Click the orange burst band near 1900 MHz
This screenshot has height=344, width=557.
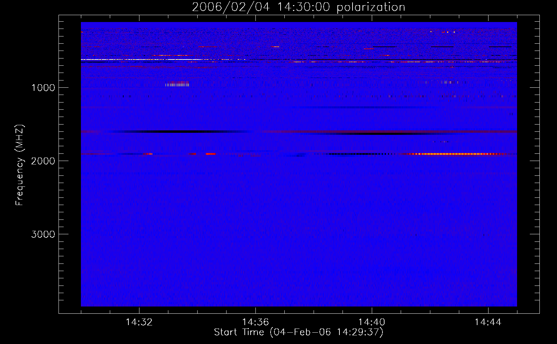(x=454, y=154)
